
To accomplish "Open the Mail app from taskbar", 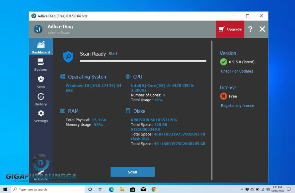I will click(x=143, y=189).
